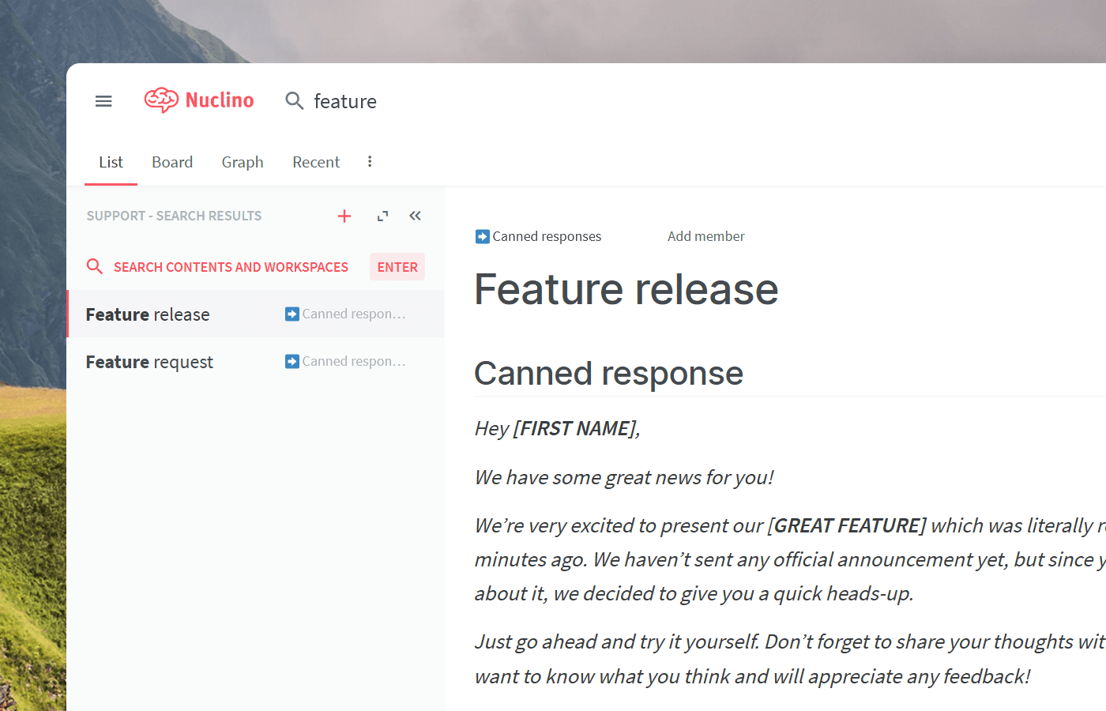Screen dimensions: 1106x711
Task: Switch to the Graph tab
Action: (x=243, y=162)
